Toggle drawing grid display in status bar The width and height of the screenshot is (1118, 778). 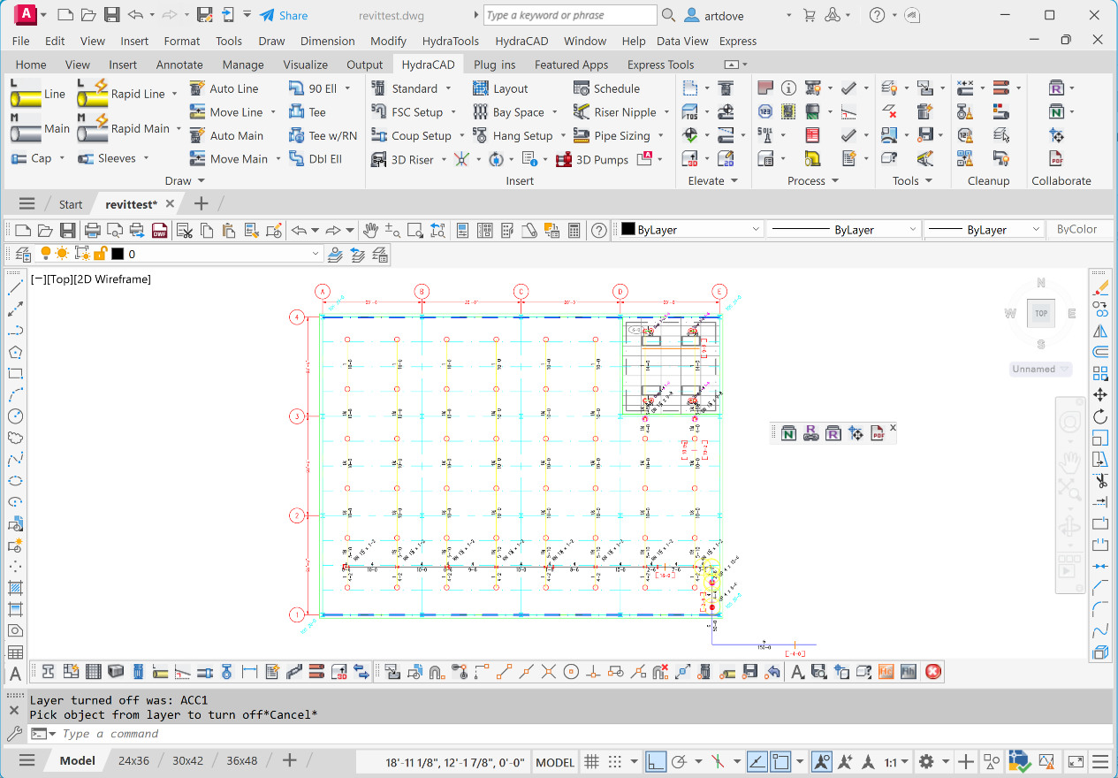[592, 761]
